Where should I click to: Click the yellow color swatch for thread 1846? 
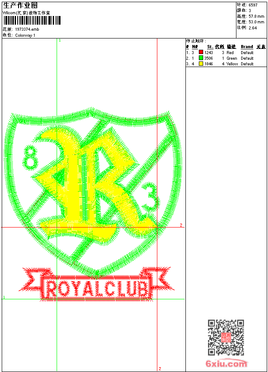pyautogui.click(x=201, y=64)
